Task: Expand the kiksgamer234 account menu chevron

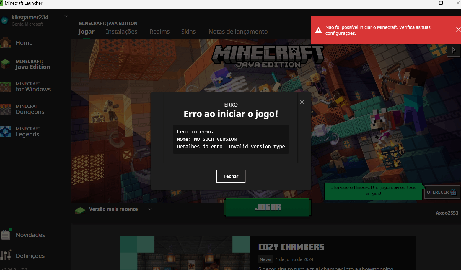Action: point(66,16)
